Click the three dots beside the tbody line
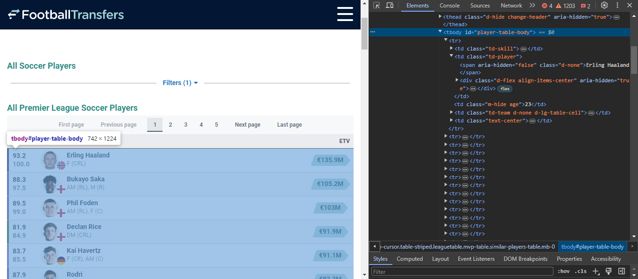Viewport: 638px width, 279px height. coord(373,32)
